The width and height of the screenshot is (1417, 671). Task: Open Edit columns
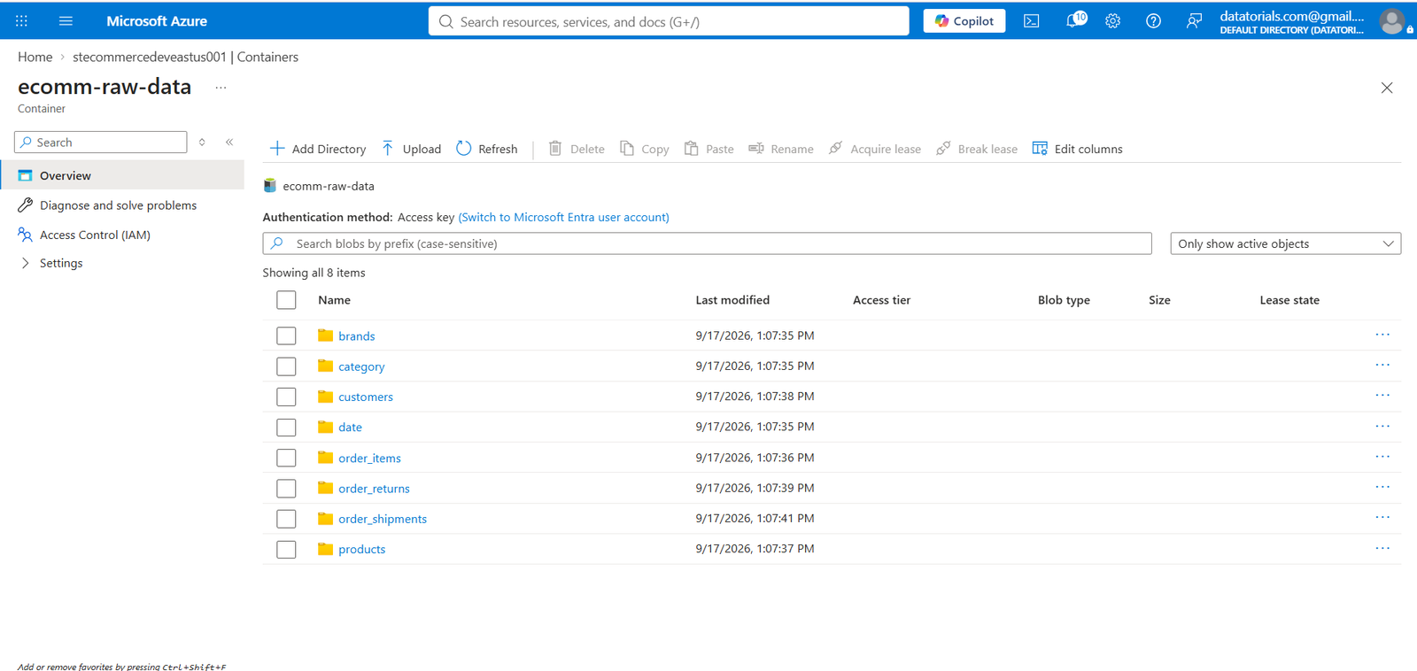(1077, 149)
